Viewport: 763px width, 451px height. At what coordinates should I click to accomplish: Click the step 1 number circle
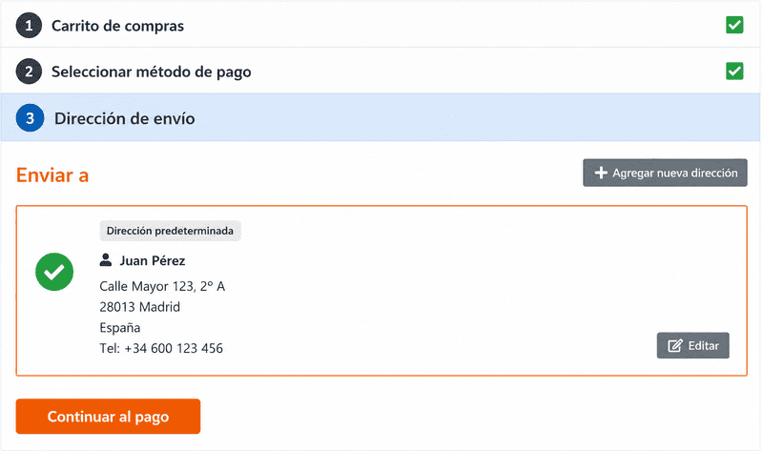[x=29, y=26]
